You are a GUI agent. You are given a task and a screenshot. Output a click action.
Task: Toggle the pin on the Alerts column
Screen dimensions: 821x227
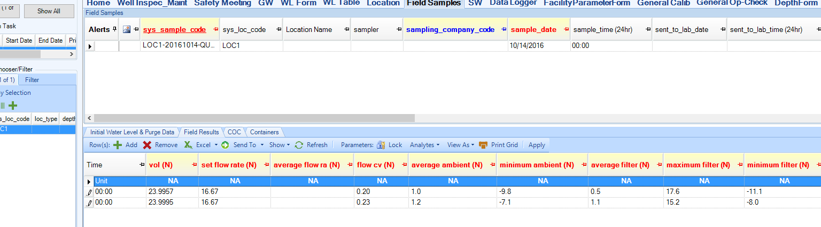(114, 30)
